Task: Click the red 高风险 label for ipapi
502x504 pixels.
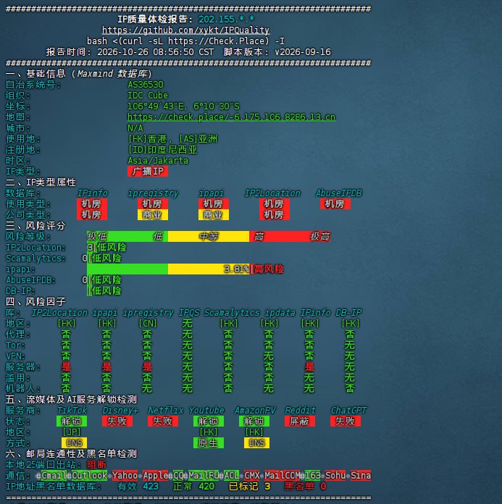Action: coord(268,269)
